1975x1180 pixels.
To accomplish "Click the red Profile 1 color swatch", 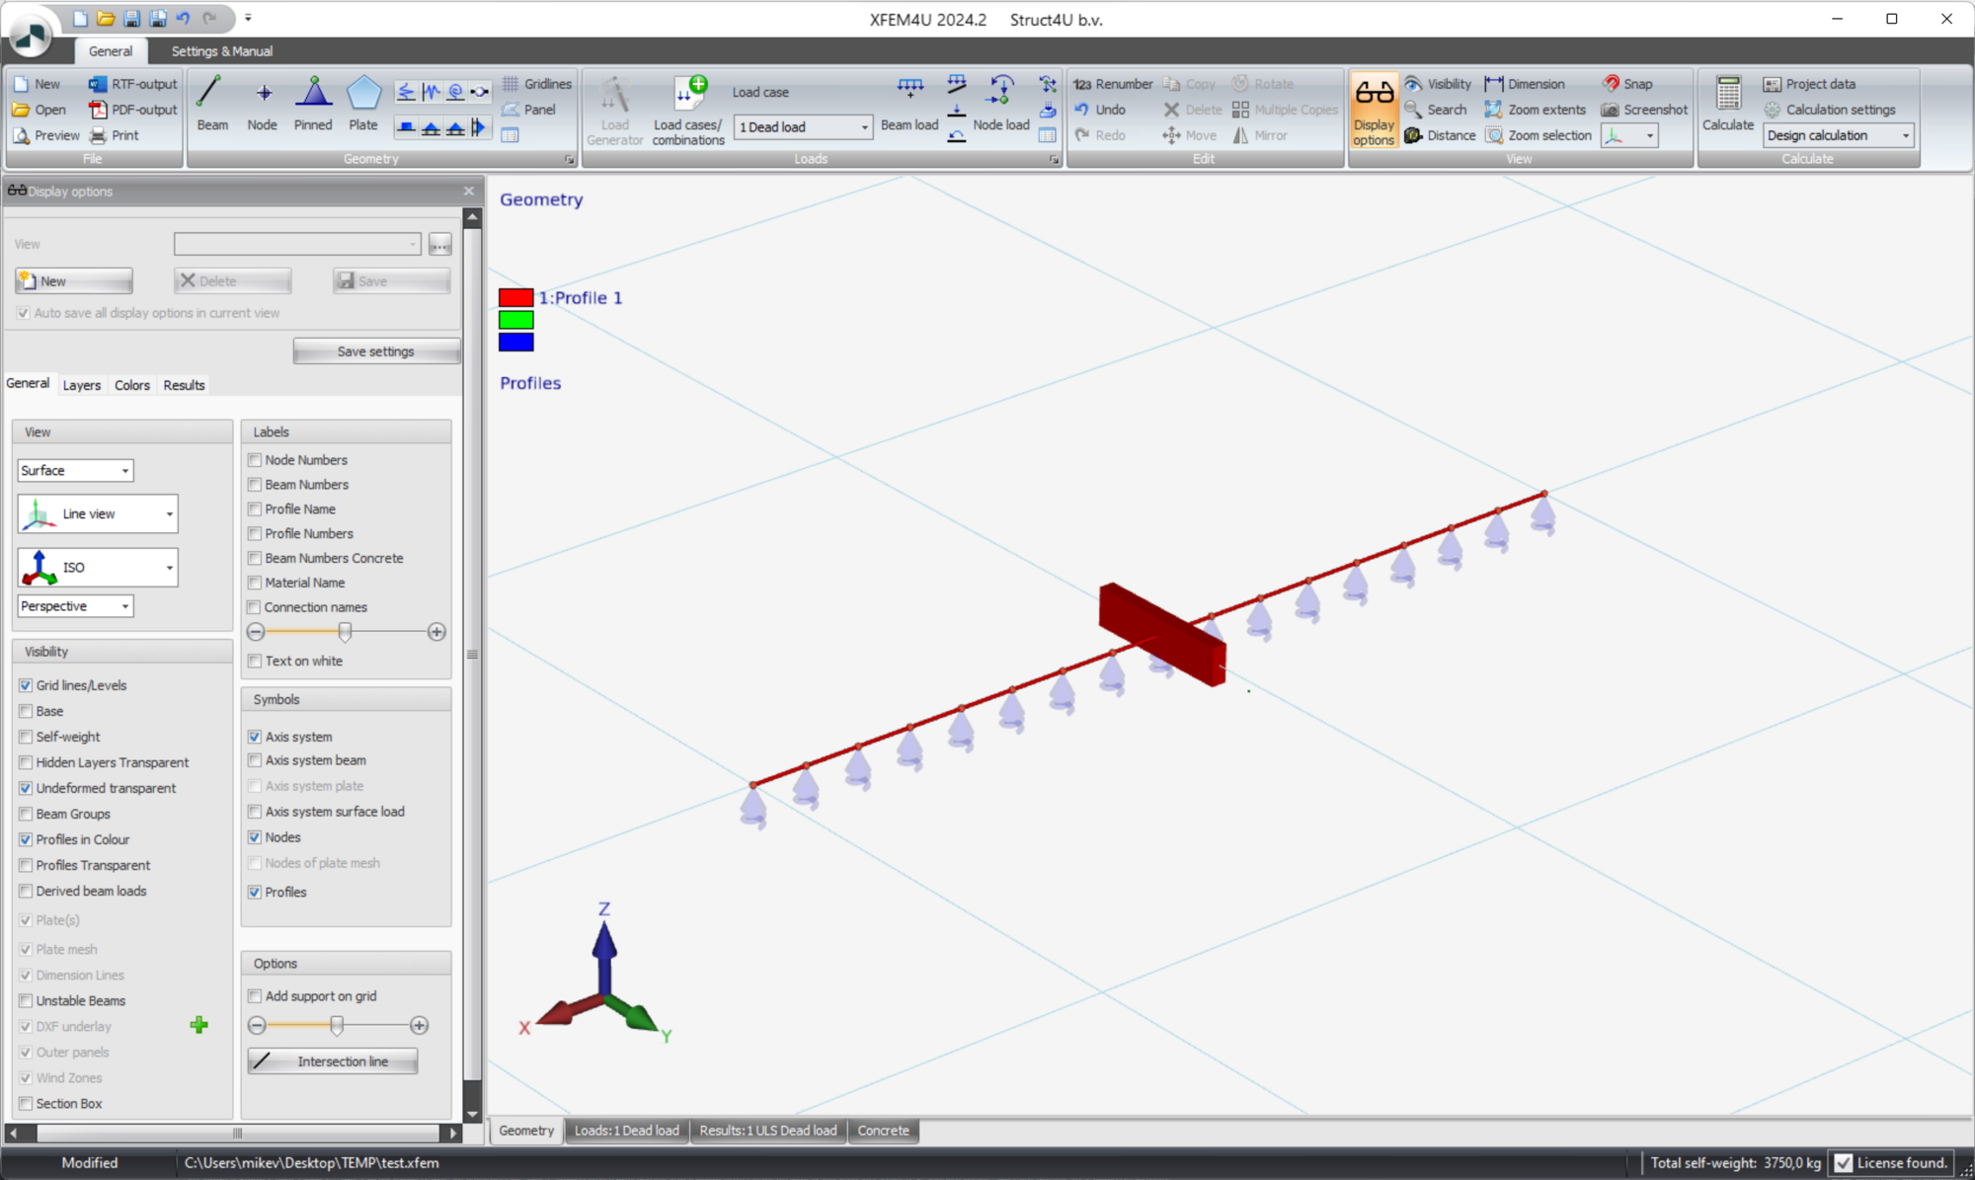I will [x=514, y=296].
